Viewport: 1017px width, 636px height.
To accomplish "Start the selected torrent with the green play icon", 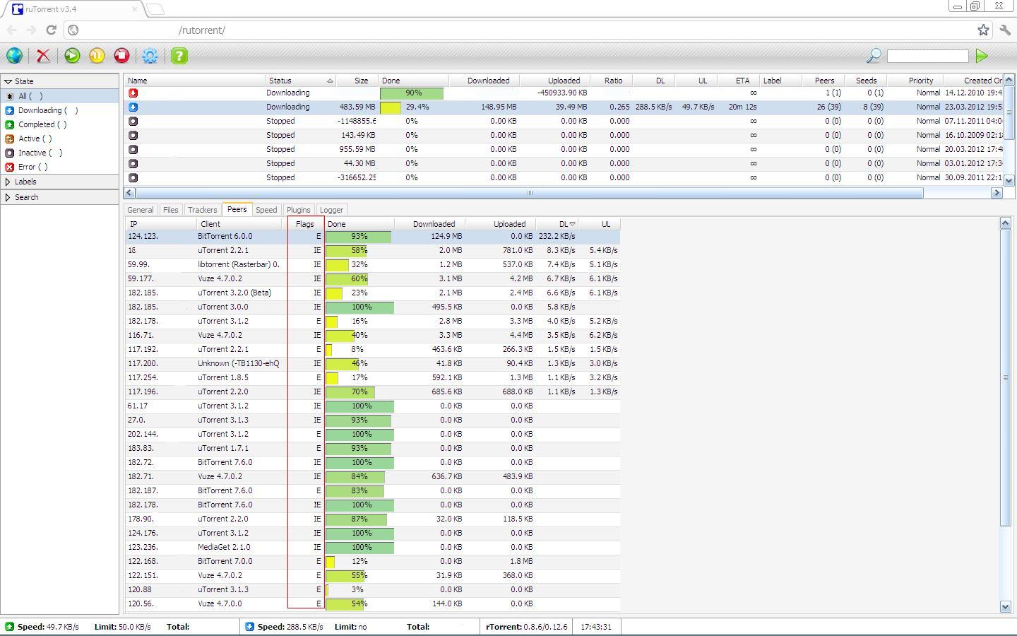I will [72, 56].
